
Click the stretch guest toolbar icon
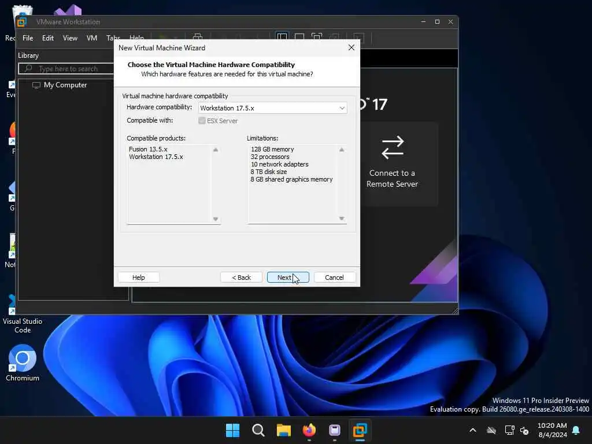click(358, 38)
